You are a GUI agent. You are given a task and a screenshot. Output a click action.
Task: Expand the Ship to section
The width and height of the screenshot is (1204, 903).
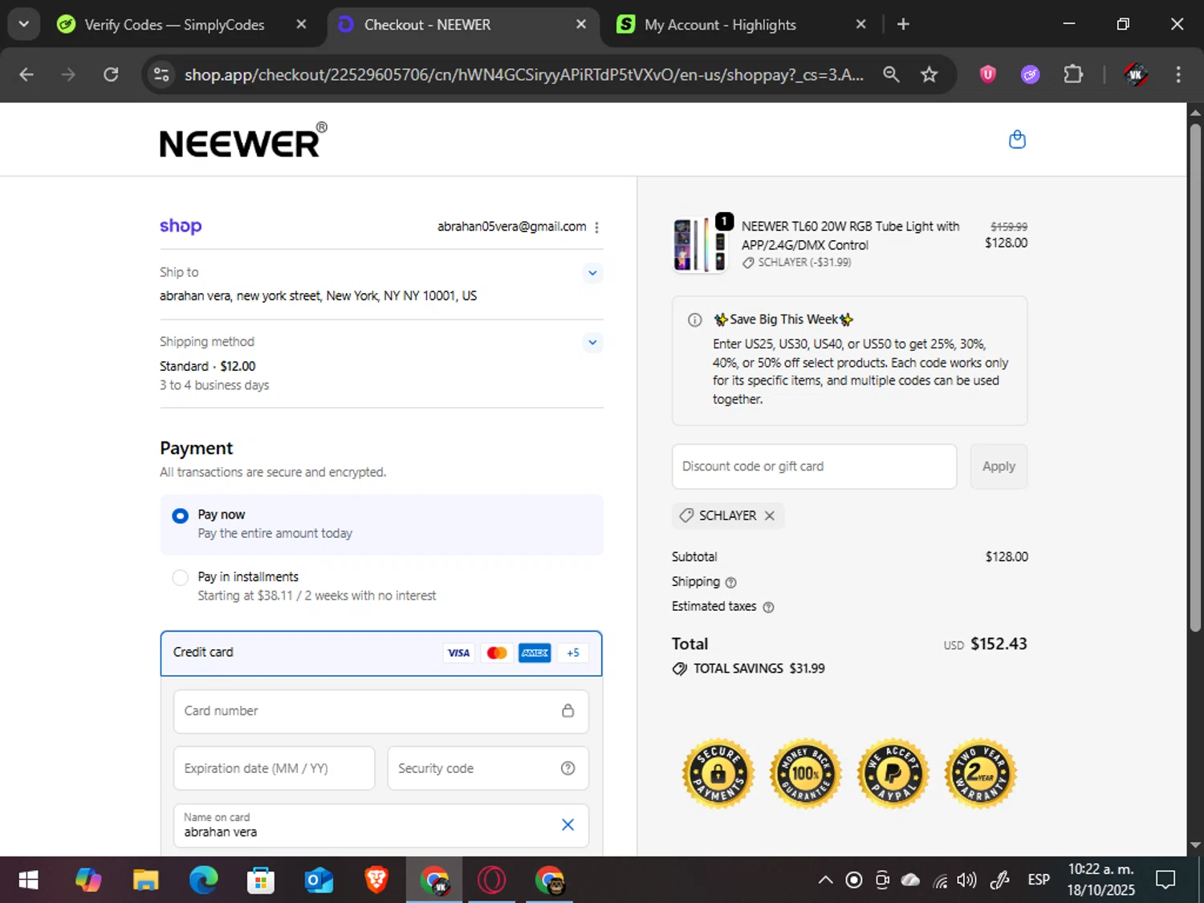point(592,273)
